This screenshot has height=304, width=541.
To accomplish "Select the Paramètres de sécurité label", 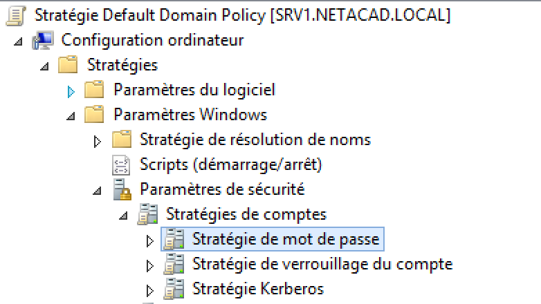I will (221, 189).
